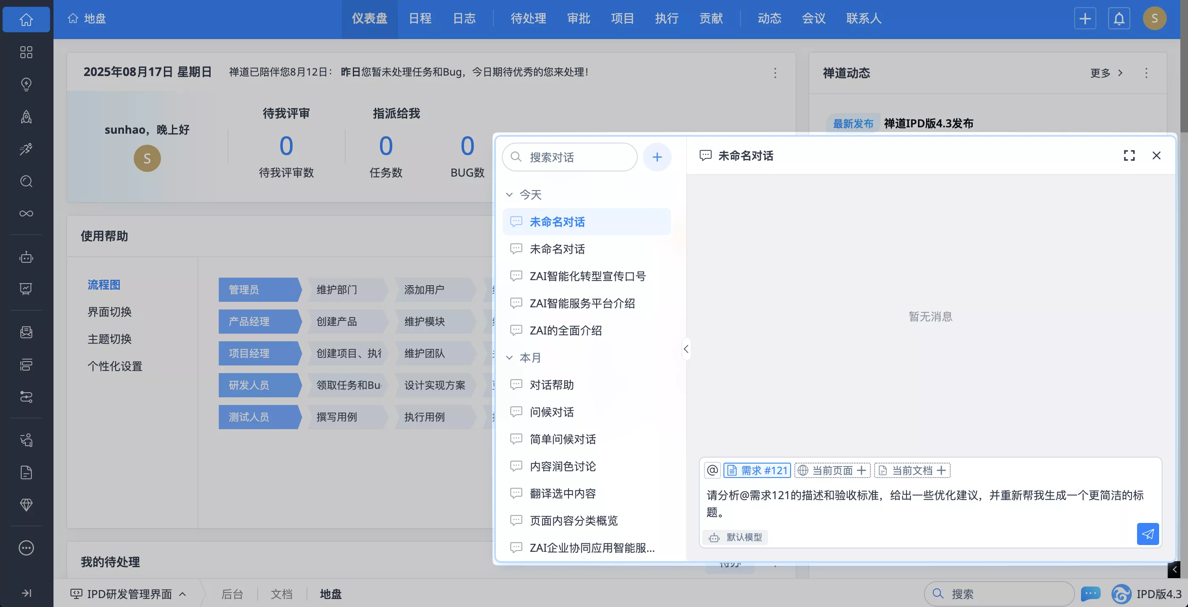Open the 日程 tab in top navigation
The width and height of the screenshot is (1188, 607).
tap(419, 18)
